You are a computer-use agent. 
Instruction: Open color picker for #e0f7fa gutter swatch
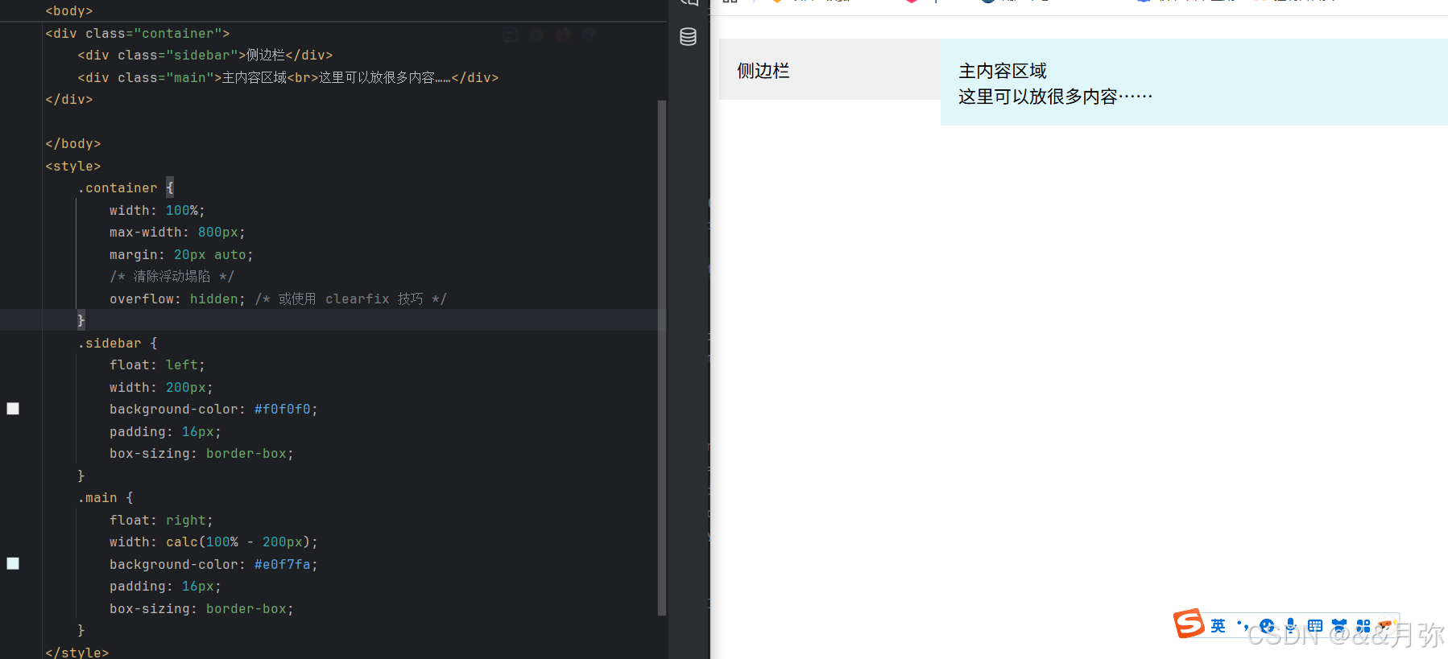tap(13, 563)
